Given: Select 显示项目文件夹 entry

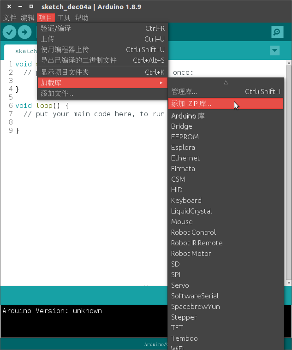Looking at the screenshot, I should (x=102, y=72).
